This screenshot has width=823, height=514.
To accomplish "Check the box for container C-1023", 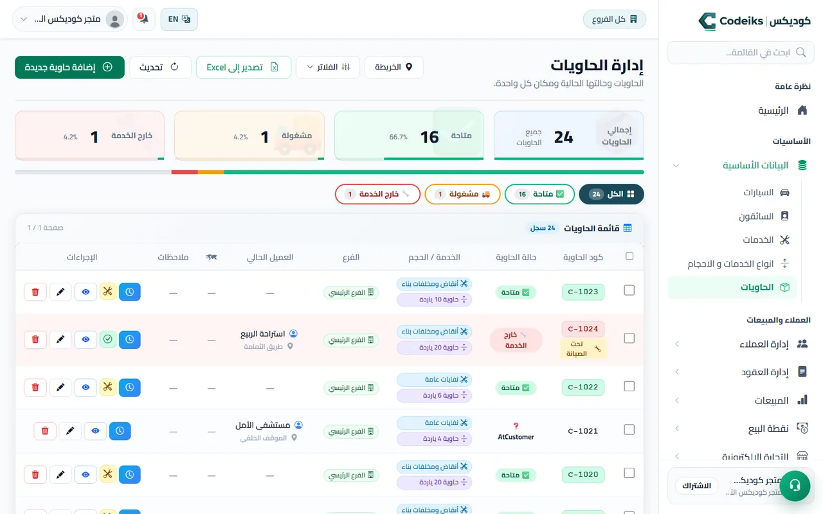I will 629,290.
